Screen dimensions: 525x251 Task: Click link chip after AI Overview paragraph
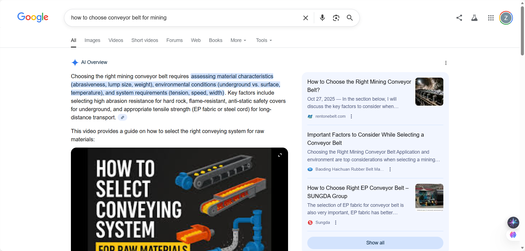(x=122, y=117)
